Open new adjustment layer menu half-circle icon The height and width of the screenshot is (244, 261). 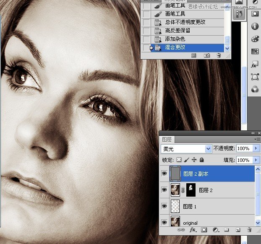point(216,230)
